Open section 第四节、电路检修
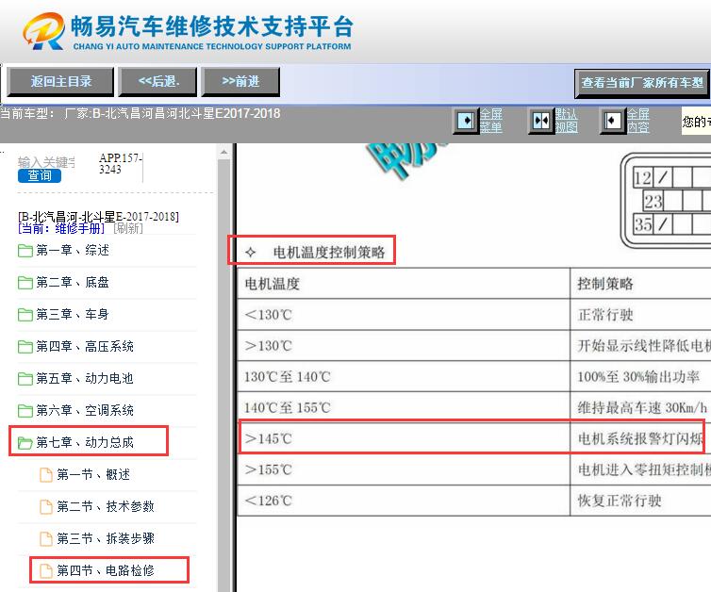The image size is (711, 592). [x=106, y=570]
